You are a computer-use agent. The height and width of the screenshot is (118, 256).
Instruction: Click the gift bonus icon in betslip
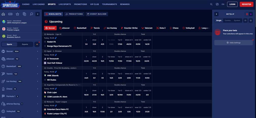point(251,21)
